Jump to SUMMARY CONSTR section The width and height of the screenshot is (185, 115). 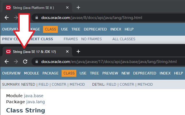pyautogui.click(x=59, y=85)
